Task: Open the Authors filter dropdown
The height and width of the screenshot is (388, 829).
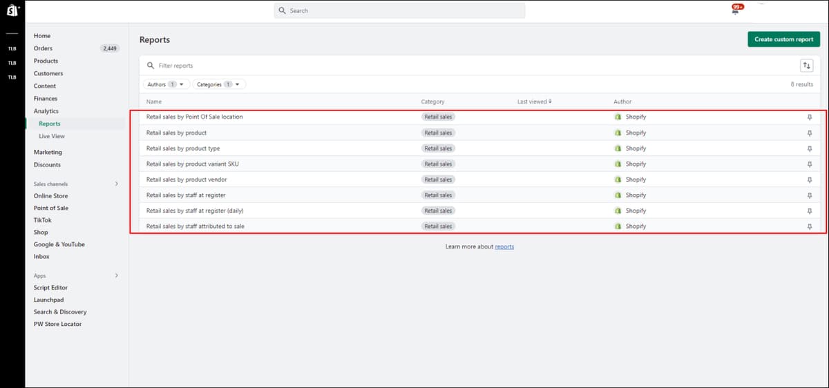Action: coord(166,84)
